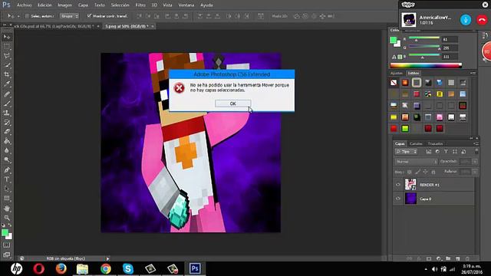Close the 5.png document tab
The width and height of the screenshot is (491, 276).
pyautogui.click(x=153, y=26)
